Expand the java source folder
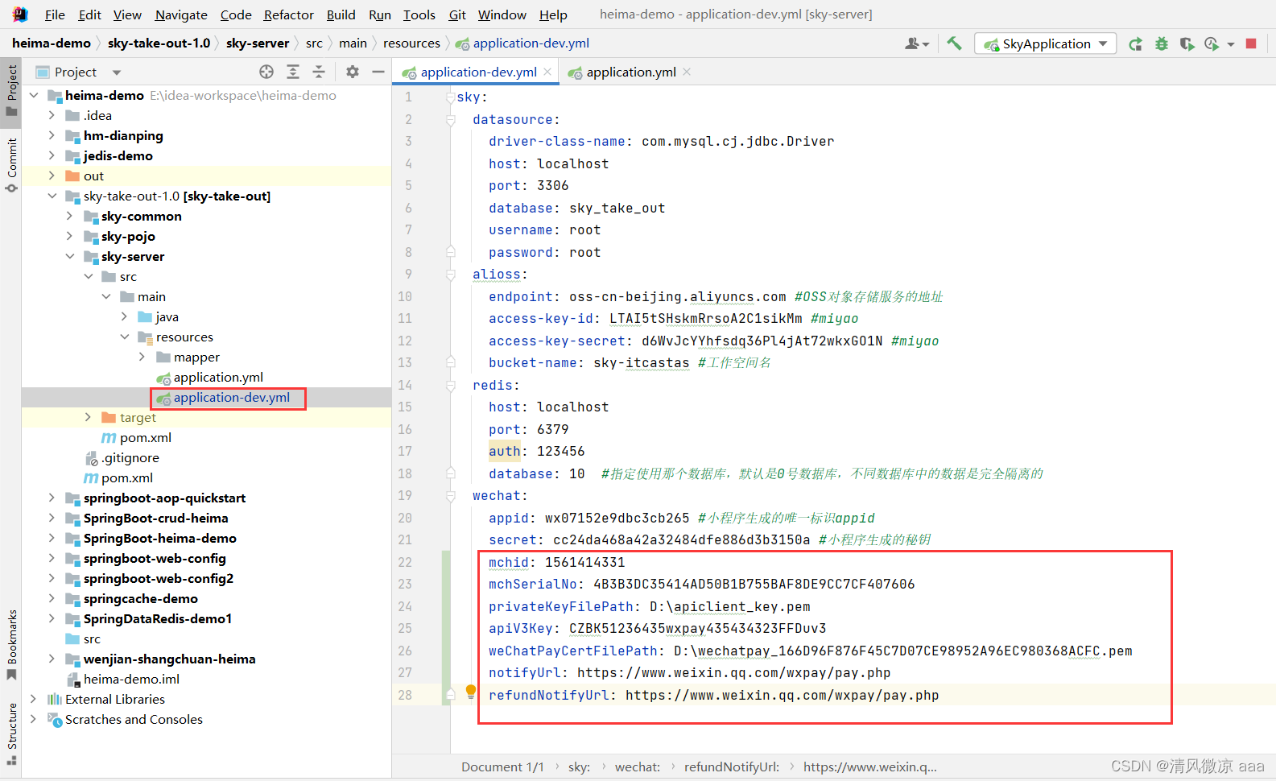The image size is (1276, 781). coord(125,316)
